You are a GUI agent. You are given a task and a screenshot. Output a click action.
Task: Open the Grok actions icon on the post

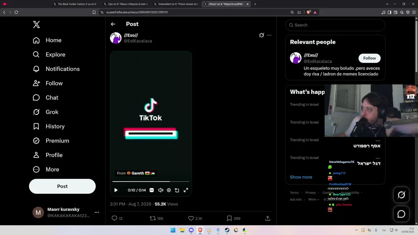click(x=262, y=35)
